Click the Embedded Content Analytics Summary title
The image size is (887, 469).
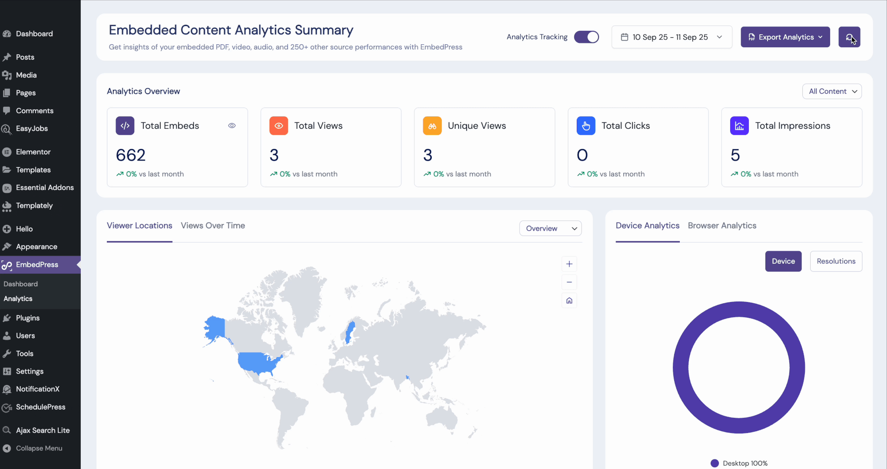tap(231, 30)
